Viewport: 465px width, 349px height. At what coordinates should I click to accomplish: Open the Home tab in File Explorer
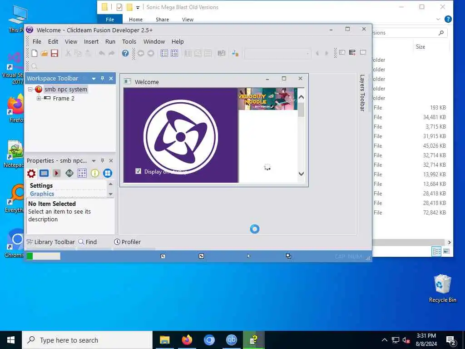[135, 20]
